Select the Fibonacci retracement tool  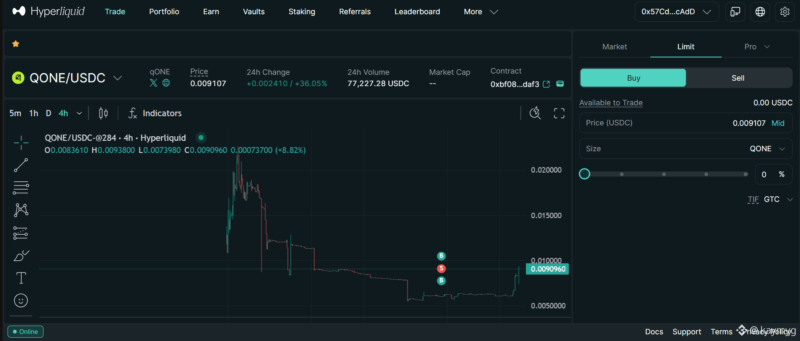[21, 188]
